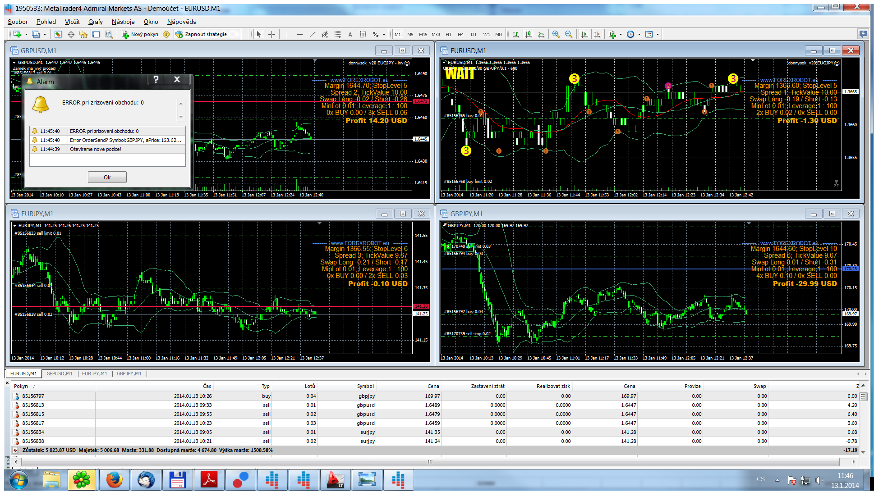Open the Market Watch panel icon
The image size is (874, 492).
(x=58, y=34)
